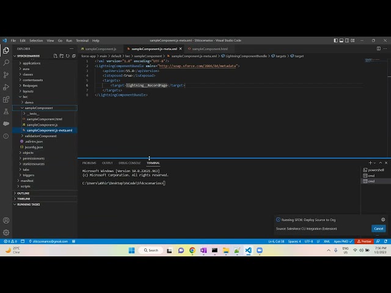Viewport: 391px width, 293px height.
Task: Open explorer views and more actions menu
Action: (x=71, y=49)
